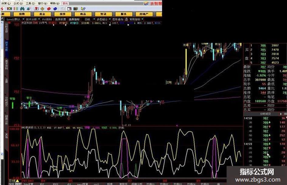Image resolution: width=287 pixels, height=185 pixels.
Task: Select the 基本资料 left sidebar tab
Action: point(6,64)
